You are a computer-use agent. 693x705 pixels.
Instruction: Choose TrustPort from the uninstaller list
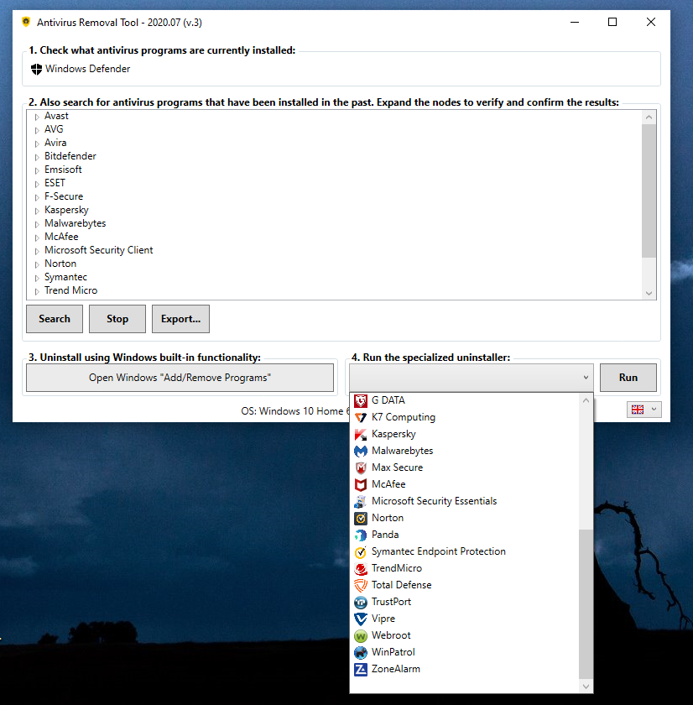(466, 602)
